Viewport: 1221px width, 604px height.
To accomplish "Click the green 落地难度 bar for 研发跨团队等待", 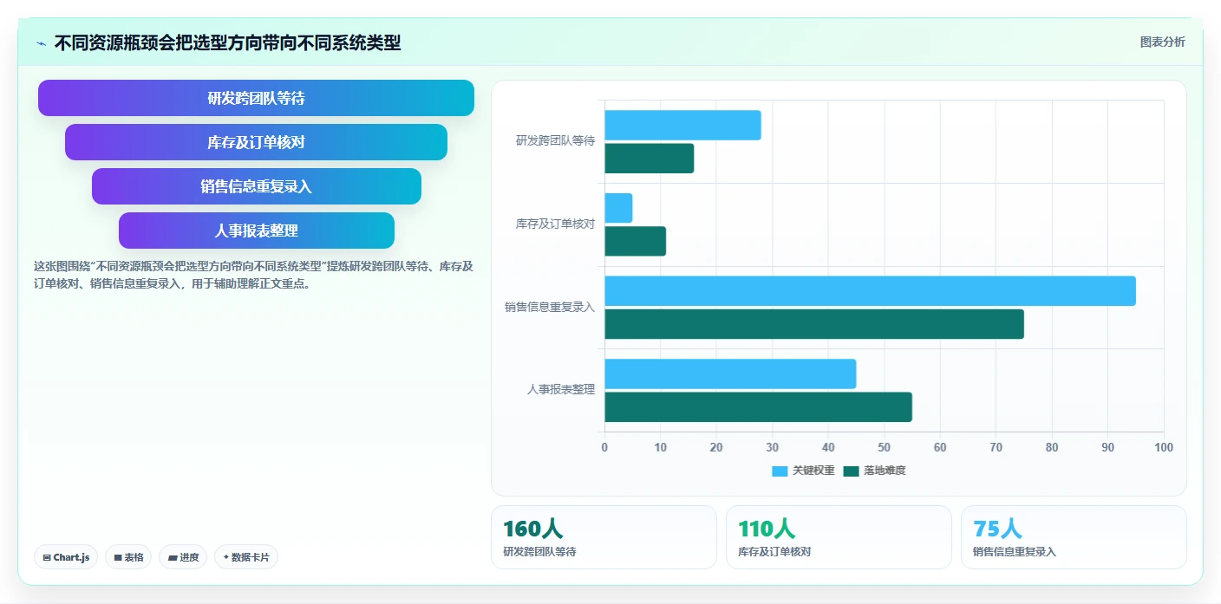I will [649, 158].
